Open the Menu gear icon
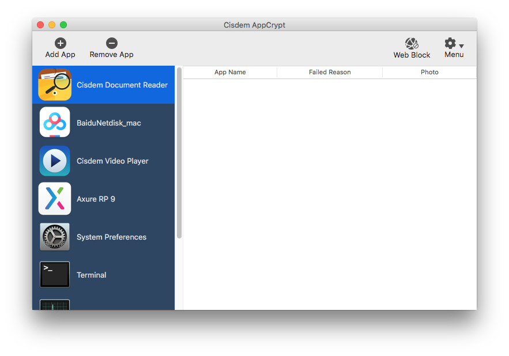Screen dimensions: 509x356 click(450, 43)
